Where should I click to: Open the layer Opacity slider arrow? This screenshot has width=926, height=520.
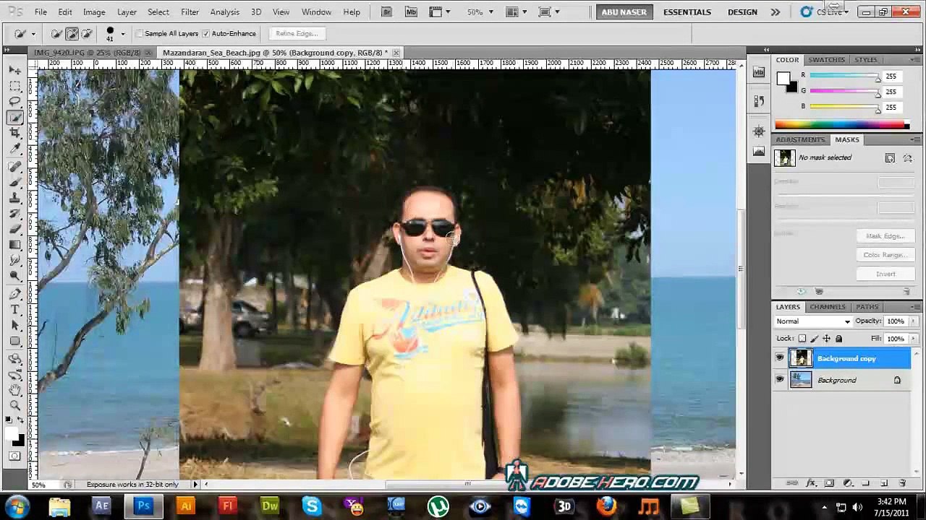(x=914, y=321)
